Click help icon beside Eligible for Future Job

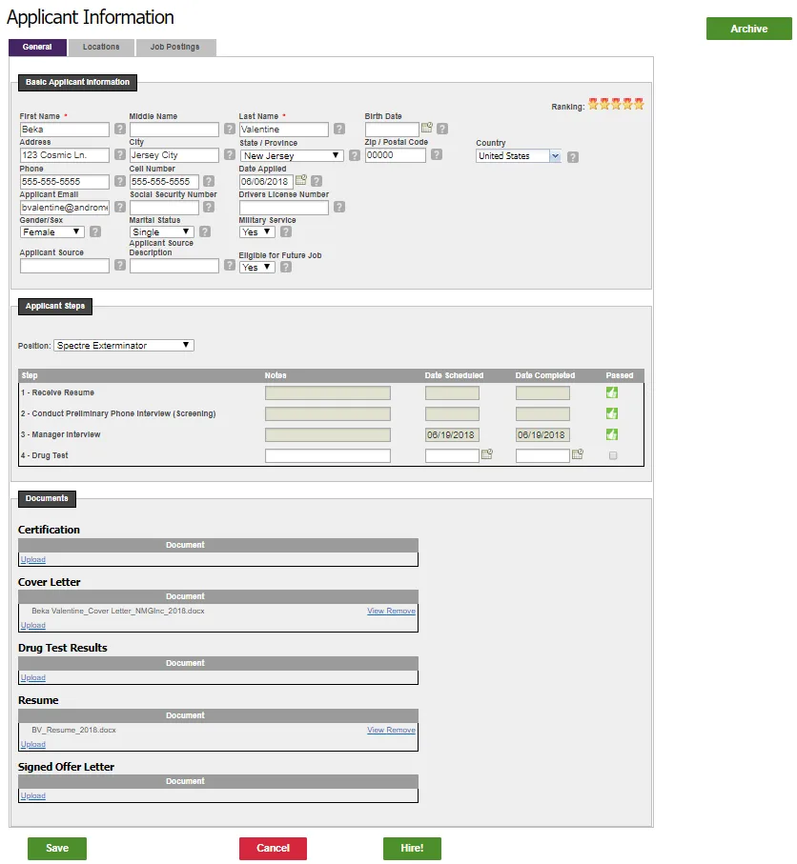pos(286,268)
